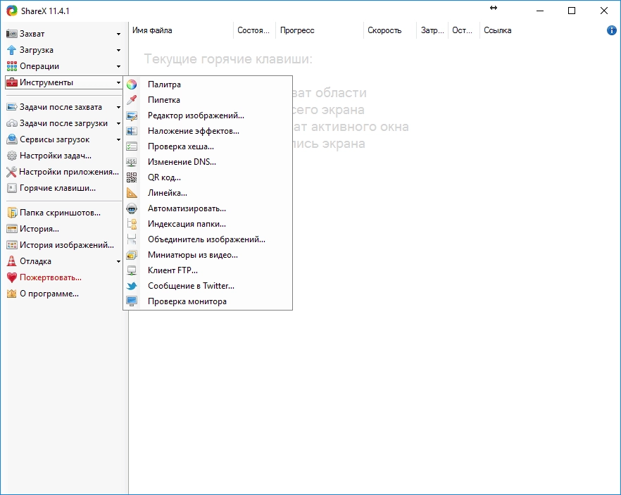Click the Палитра color wheel icon

pyautogui.click(x=132, y=84)
